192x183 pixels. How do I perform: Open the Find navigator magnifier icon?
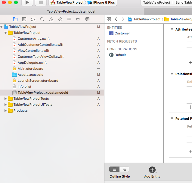[42, 19]
